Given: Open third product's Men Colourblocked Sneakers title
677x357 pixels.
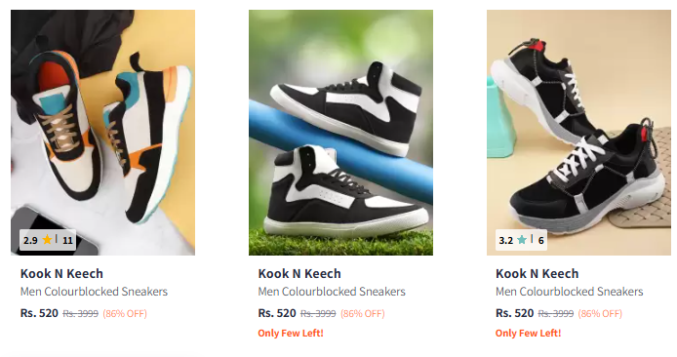Looking at the screenshot, I should (x=570, y=292).
